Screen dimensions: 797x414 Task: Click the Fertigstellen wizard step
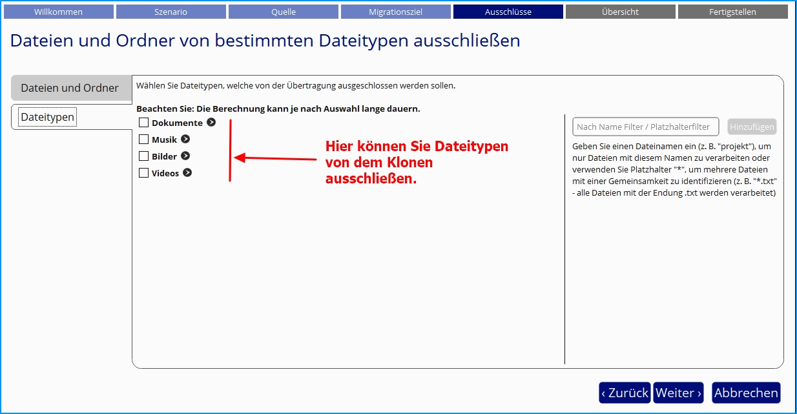(732, 12)
